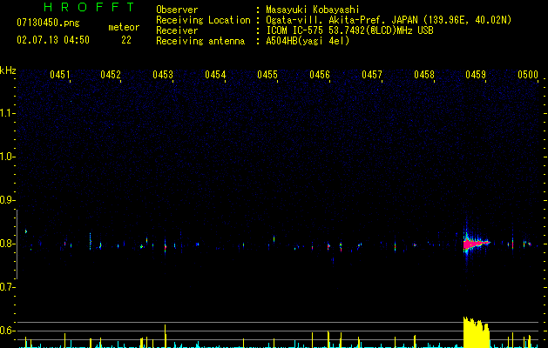Click observer name Masayuki Kobayashi

point(313,10)
